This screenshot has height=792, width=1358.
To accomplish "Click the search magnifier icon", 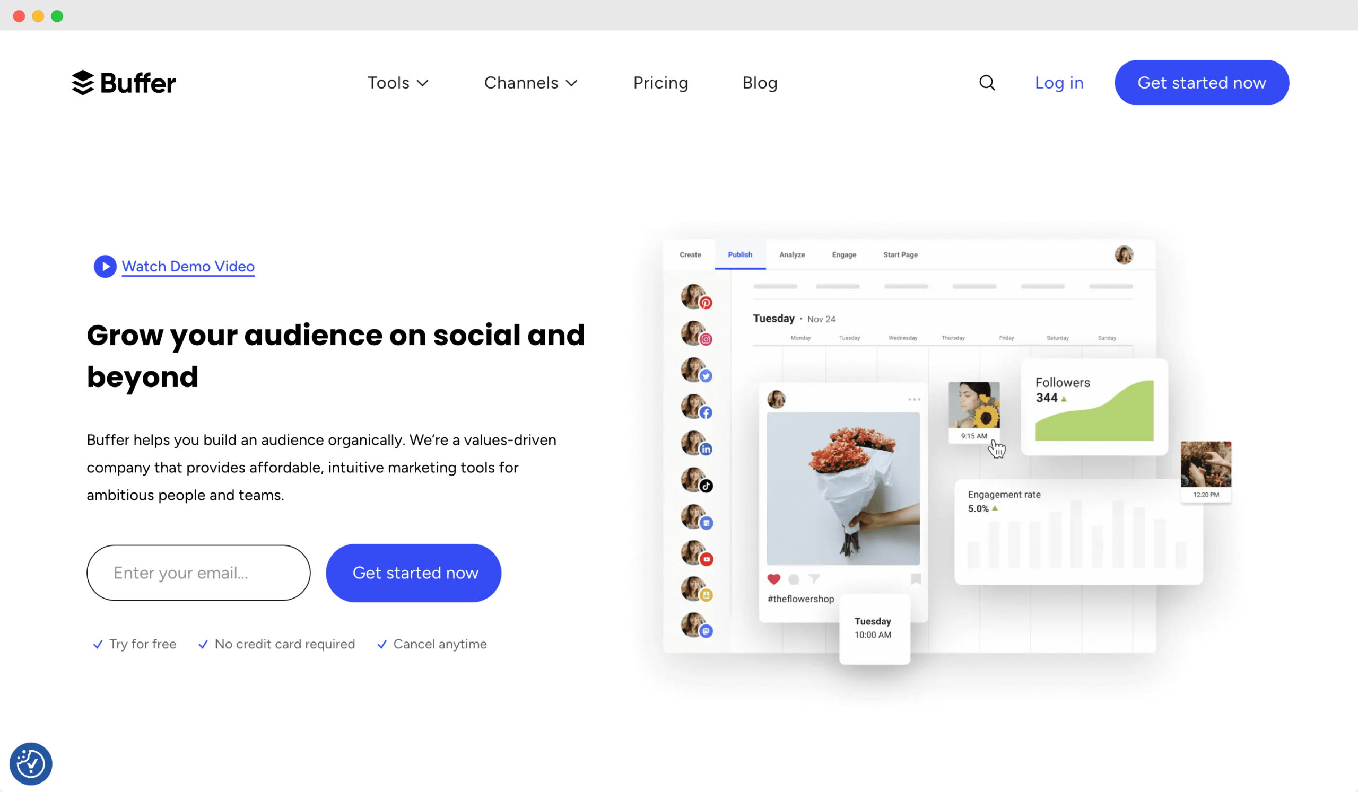I will (x=987, y=83).
